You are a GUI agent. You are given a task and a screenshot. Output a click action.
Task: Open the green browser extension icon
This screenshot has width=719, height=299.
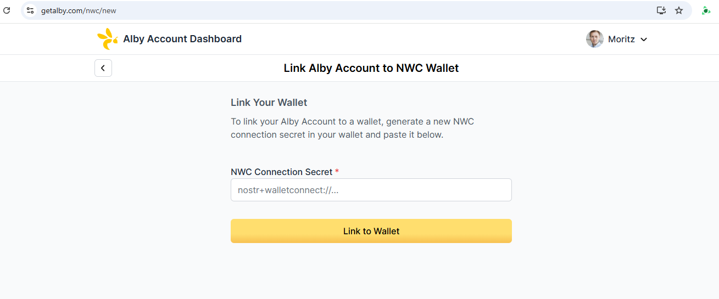706,10
